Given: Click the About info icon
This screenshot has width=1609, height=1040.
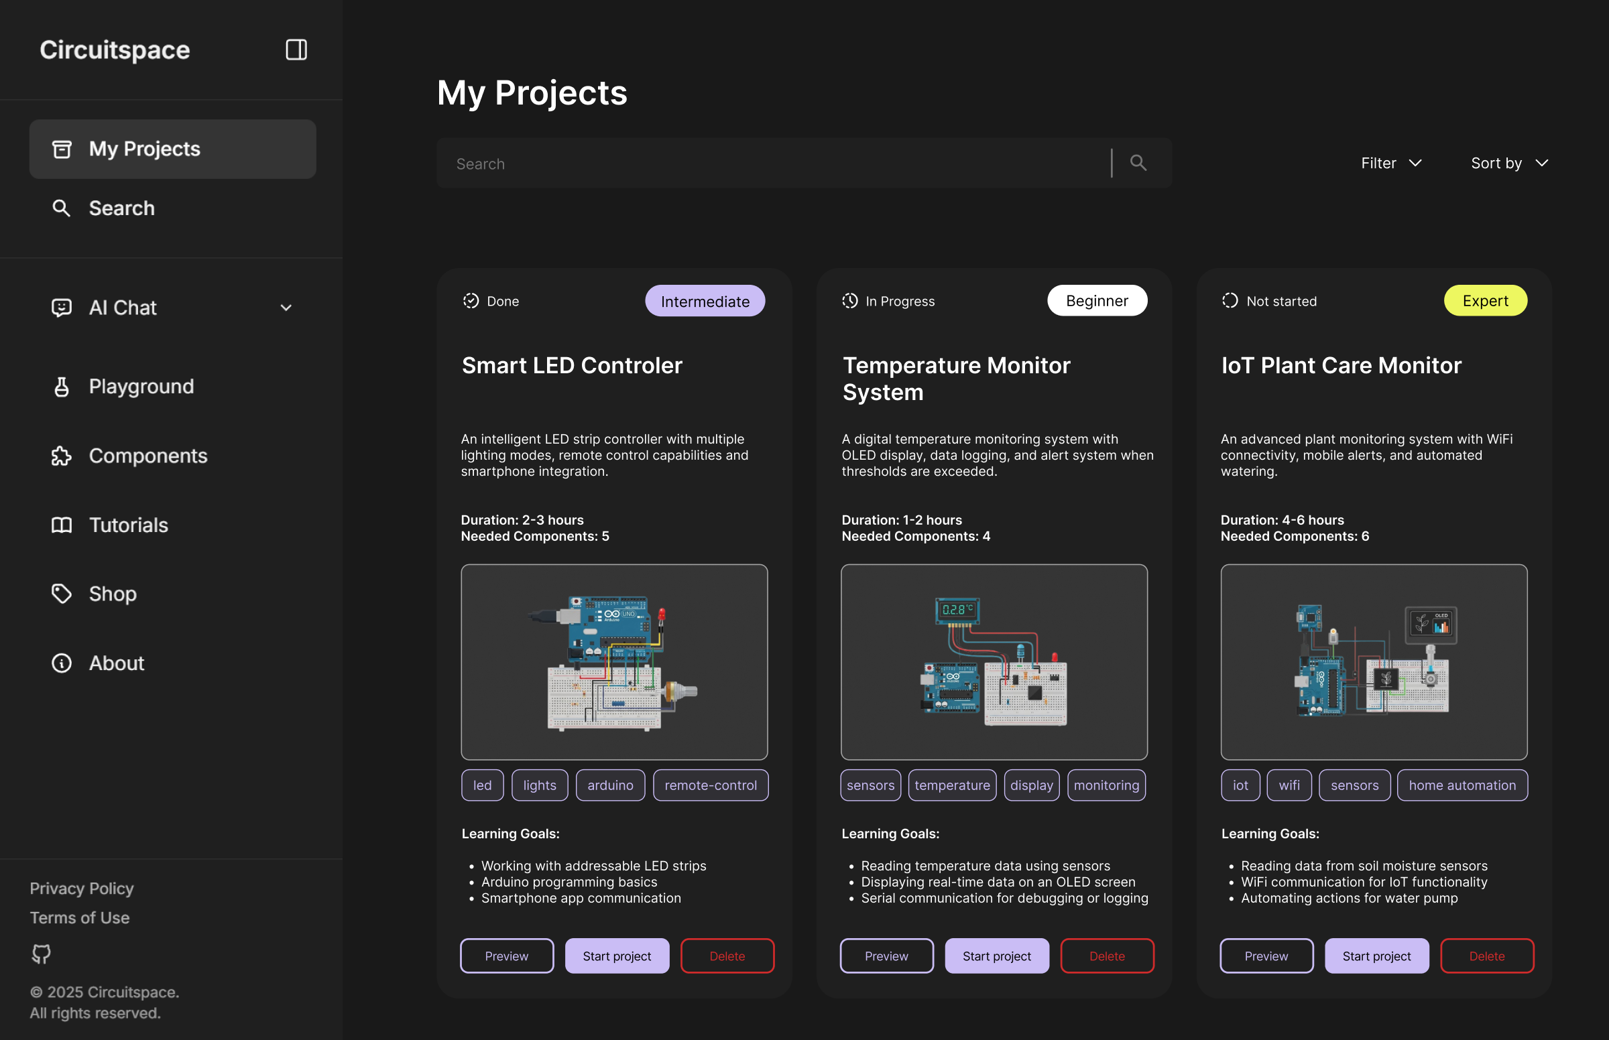Looking at the screenshot, I should pyautogui.click(x=62, y=663).
